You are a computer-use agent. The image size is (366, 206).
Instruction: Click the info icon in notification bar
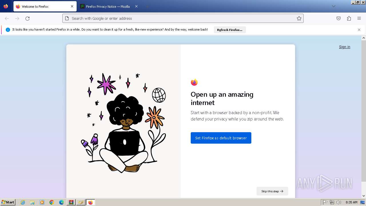(8, 30)
